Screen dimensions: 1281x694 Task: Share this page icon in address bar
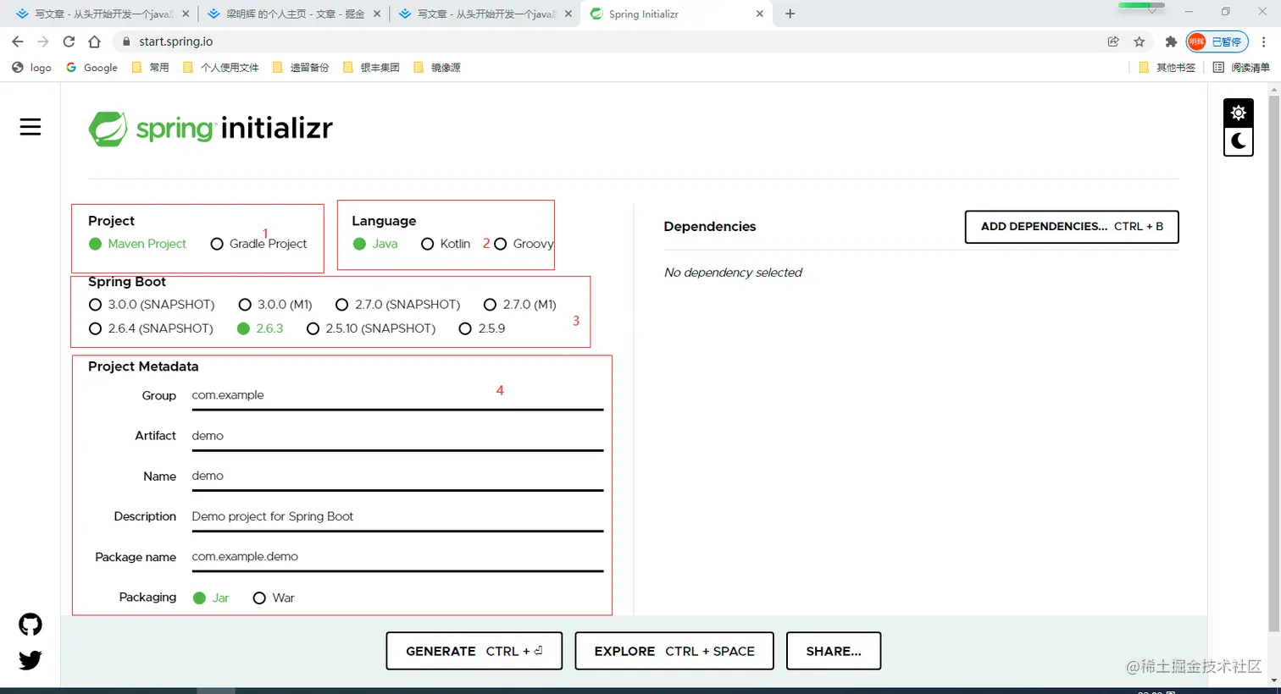pyautogui.click(x=1113, y=41)
